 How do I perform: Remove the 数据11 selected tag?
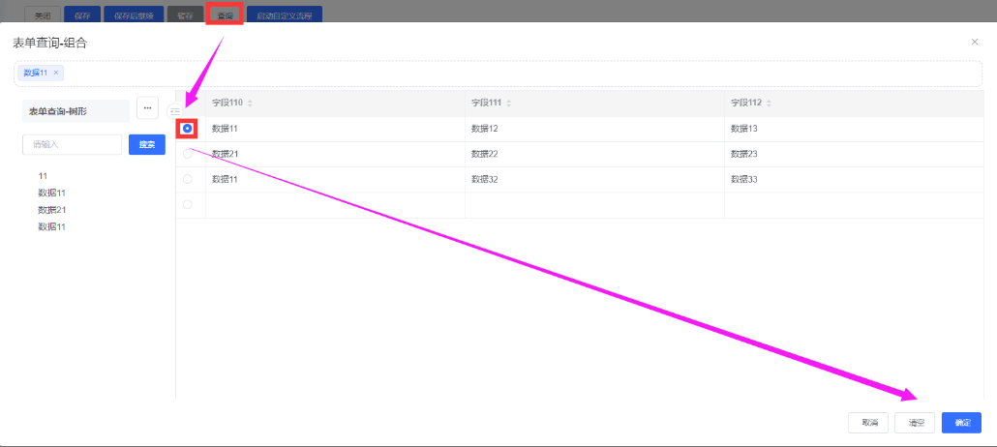tap(56, 73)
